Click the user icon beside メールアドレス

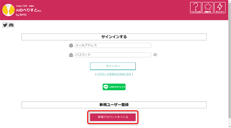point(71,45)
